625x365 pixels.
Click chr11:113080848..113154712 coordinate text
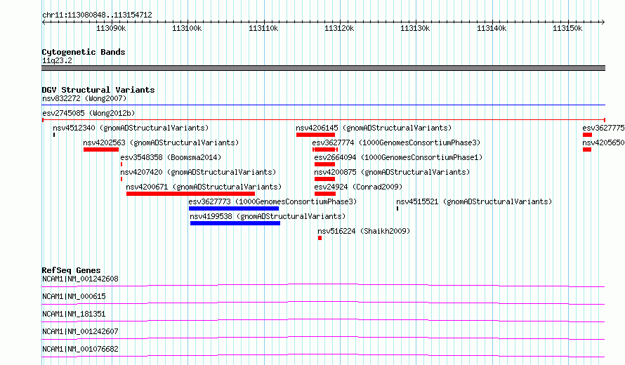coord(97,15)
